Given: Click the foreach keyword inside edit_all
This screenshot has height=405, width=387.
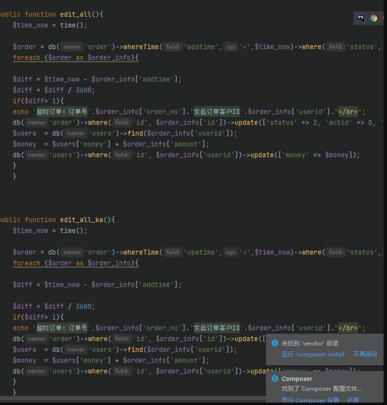Looking at the screenshot, I should 27,58.
